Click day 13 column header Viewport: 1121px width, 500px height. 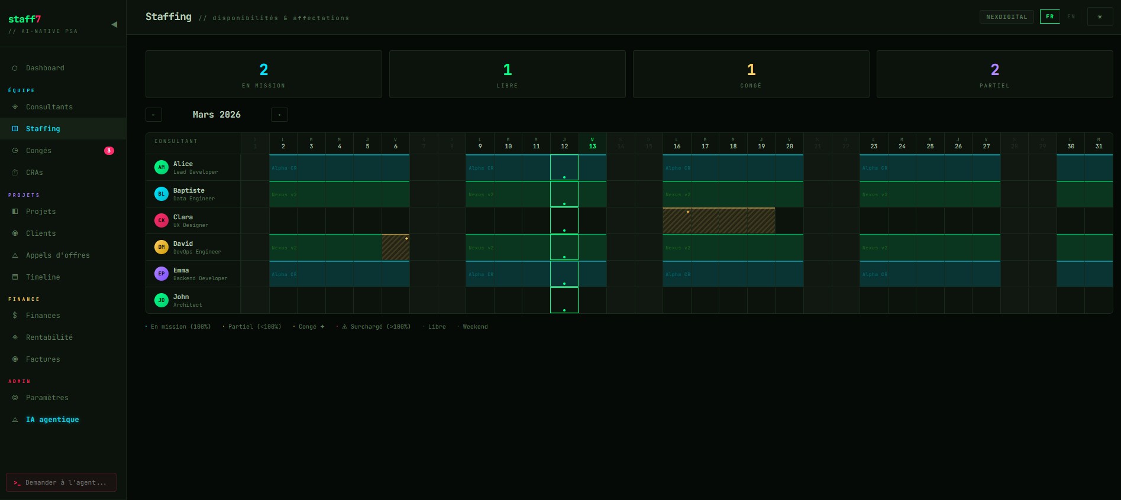(x=592, y=144)
